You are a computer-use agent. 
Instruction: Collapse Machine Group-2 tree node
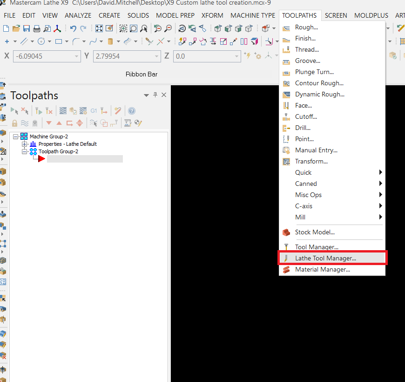(16, 136)
